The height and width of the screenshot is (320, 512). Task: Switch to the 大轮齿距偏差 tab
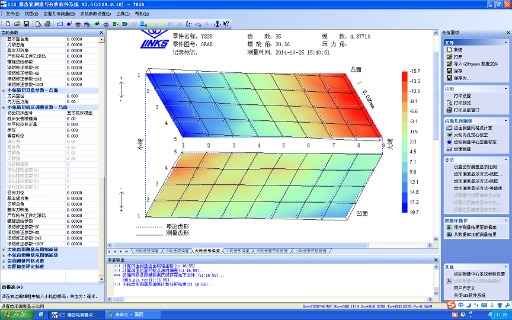pyautogui.click(x=146, y=251)
